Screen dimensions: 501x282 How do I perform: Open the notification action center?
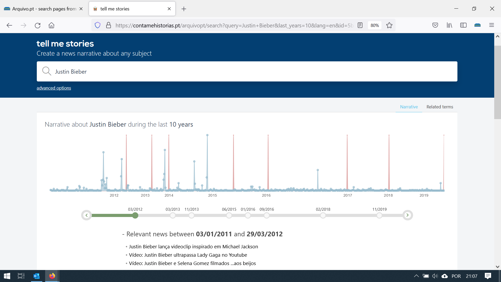[488, 276]
